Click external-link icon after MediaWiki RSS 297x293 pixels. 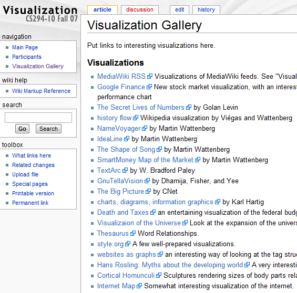[x=150, y=76]
